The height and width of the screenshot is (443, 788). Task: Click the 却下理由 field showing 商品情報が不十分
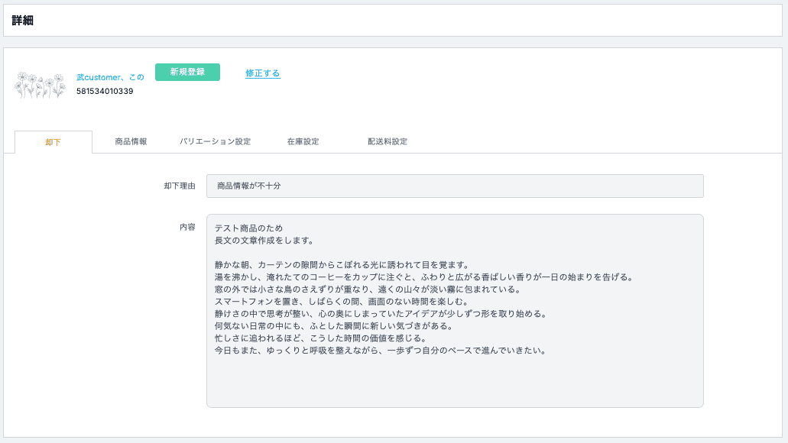454,186
